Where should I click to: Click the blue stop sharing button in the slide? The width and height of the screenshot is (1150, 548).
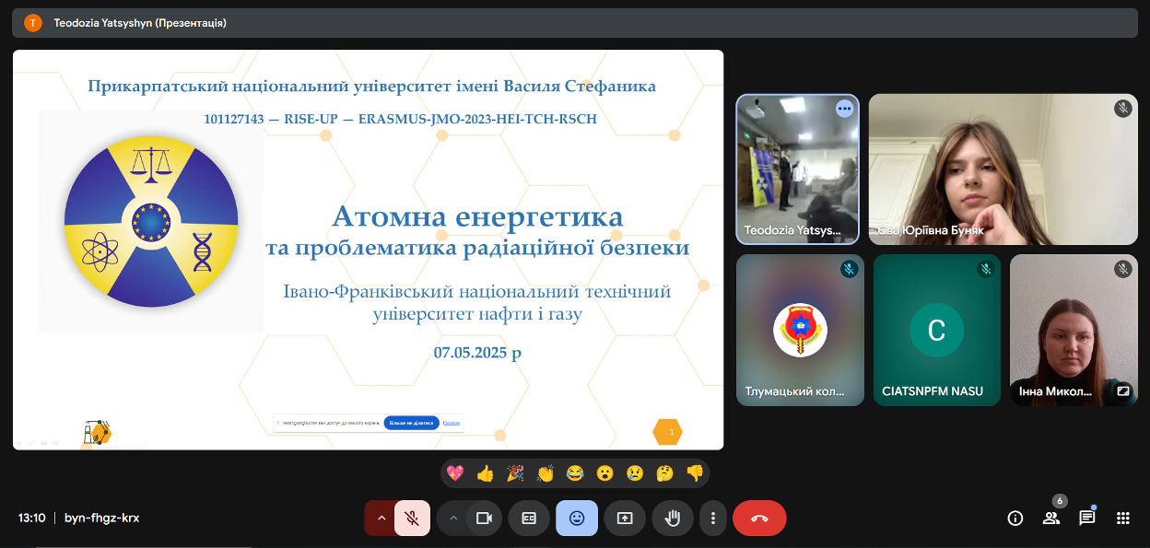click(411, 423)
